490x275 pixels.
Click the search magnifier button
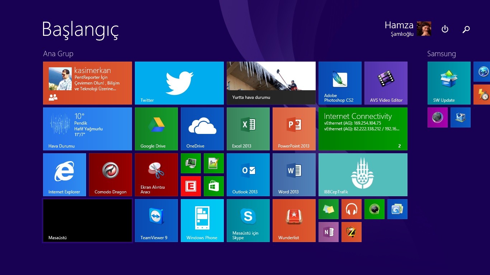click(x=466, y=29)
